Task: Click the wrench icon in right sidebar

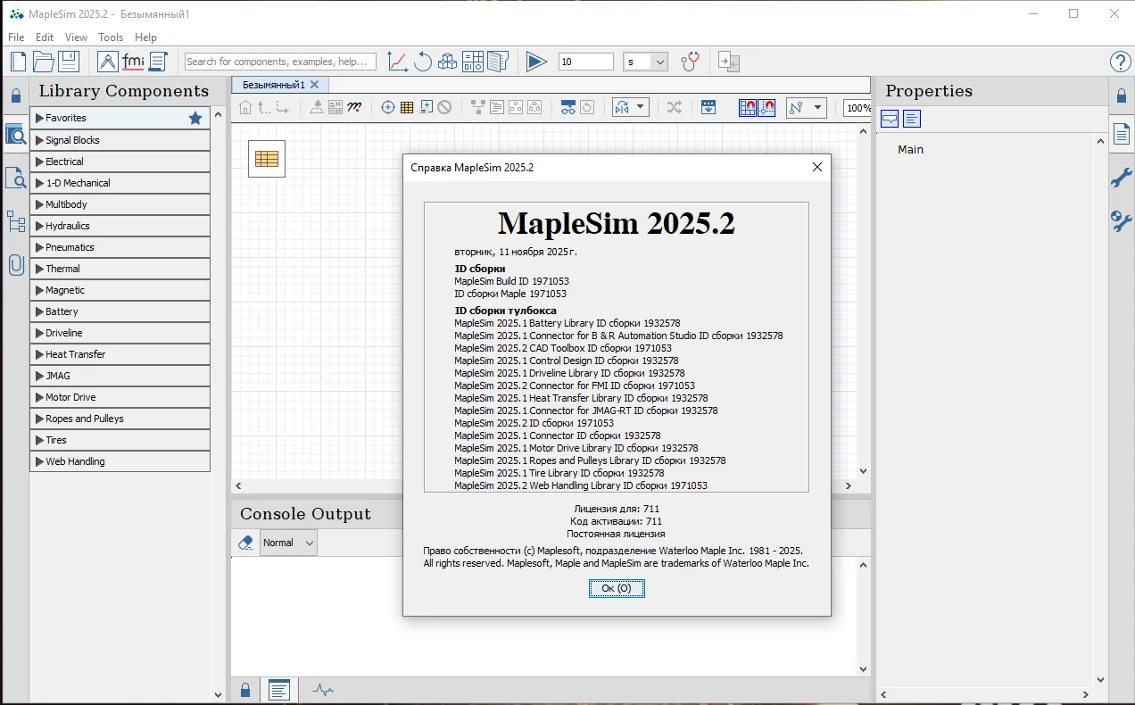Action: click(x=1121, y=178)
